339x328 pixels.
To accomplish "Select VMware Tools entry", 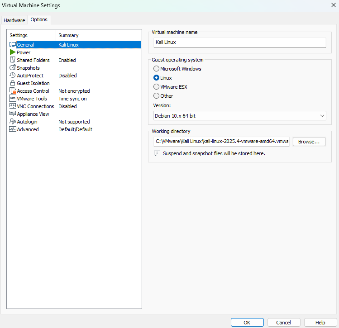I will click(x=32, y=99).
